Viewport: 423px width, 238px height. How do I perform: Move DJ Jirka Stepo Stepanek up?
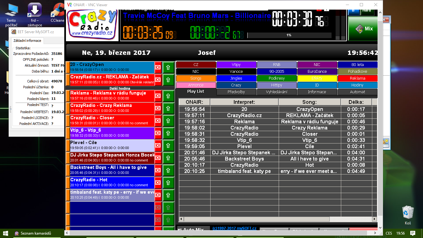[x=168, y=158]
